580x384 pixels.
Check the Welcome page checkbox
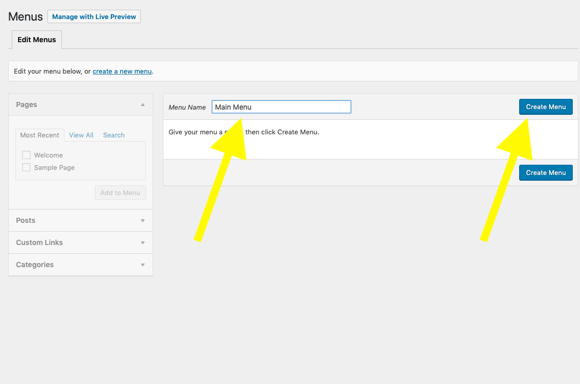tap(26, 155)
